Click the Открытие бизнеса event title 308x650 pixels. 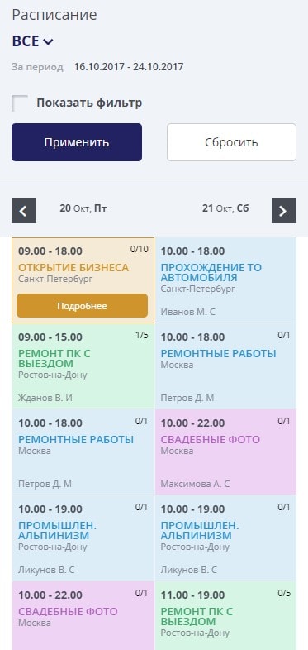point(73,267)
